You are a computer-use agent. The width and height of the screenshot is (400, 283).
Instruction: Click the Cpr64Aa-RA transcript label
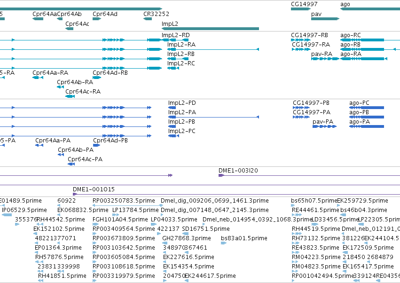click(50, 73)
